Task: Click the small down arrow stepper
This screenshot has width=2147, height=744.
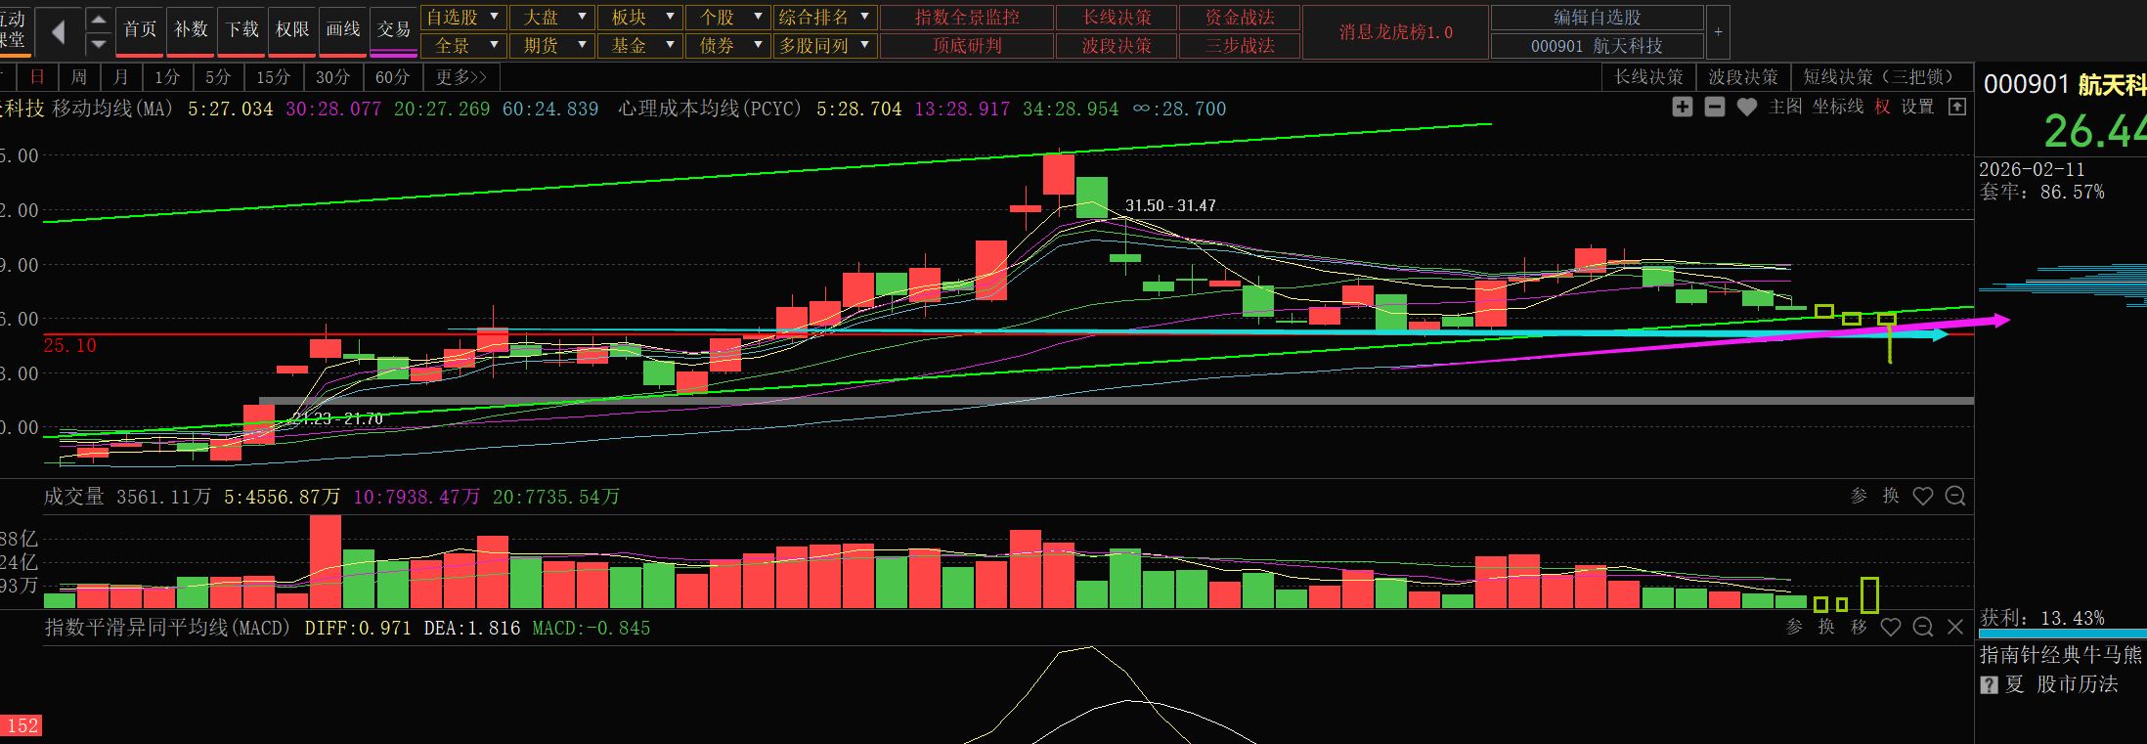Action: tap(99, 44)
